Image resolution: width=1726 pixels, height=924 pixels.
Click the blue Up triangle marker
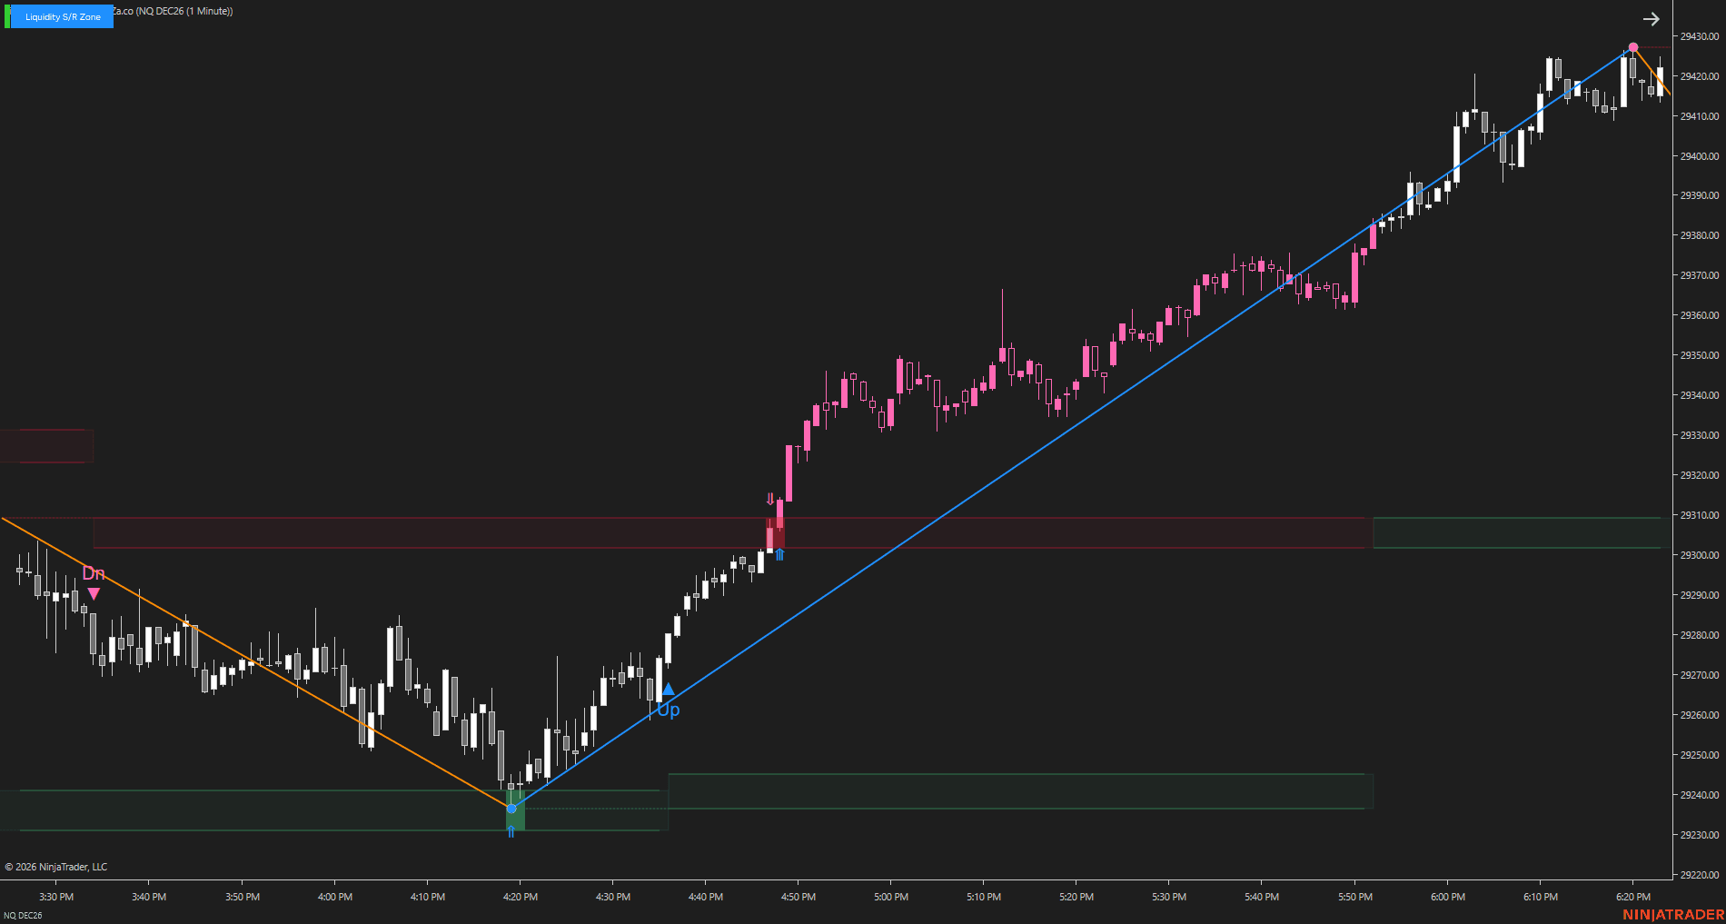pyautogui.click(x=669, y=689)
